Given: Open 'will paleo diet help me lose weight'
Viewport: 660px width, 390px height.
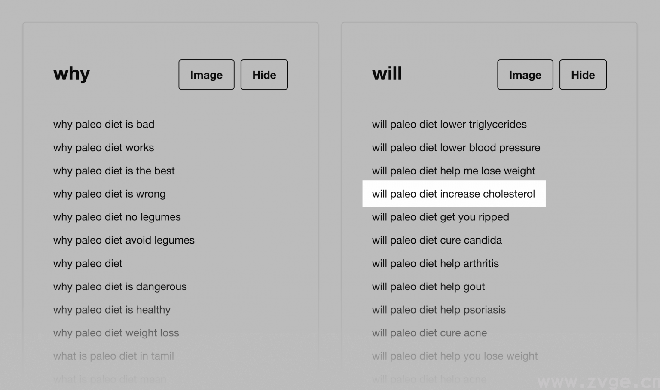Looking at the screenshot, I should (453, 171).
